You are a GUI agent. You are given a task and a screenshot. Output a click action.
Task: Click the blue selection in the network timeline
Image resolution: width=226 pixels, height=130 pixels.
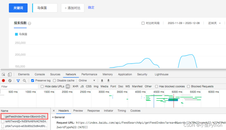point(173,100)
